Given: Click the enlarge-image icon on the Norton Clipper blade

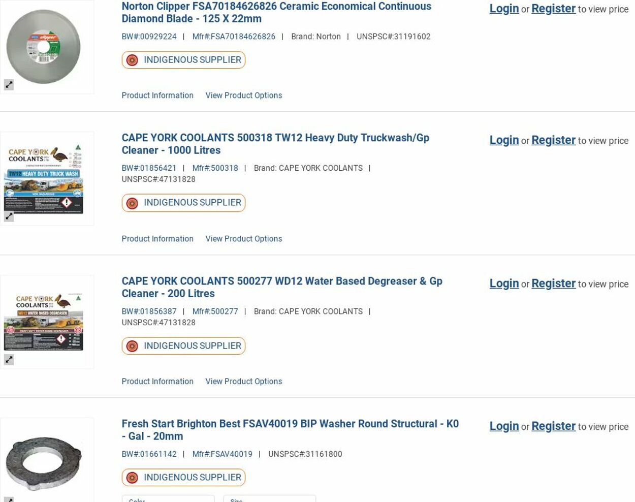Looking at the screenshot, I should click(x=9, y=85).
